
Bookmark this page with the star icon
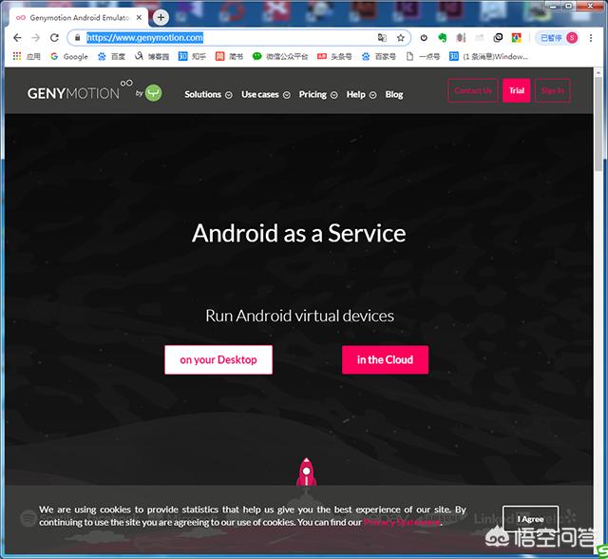coord(401,38)
